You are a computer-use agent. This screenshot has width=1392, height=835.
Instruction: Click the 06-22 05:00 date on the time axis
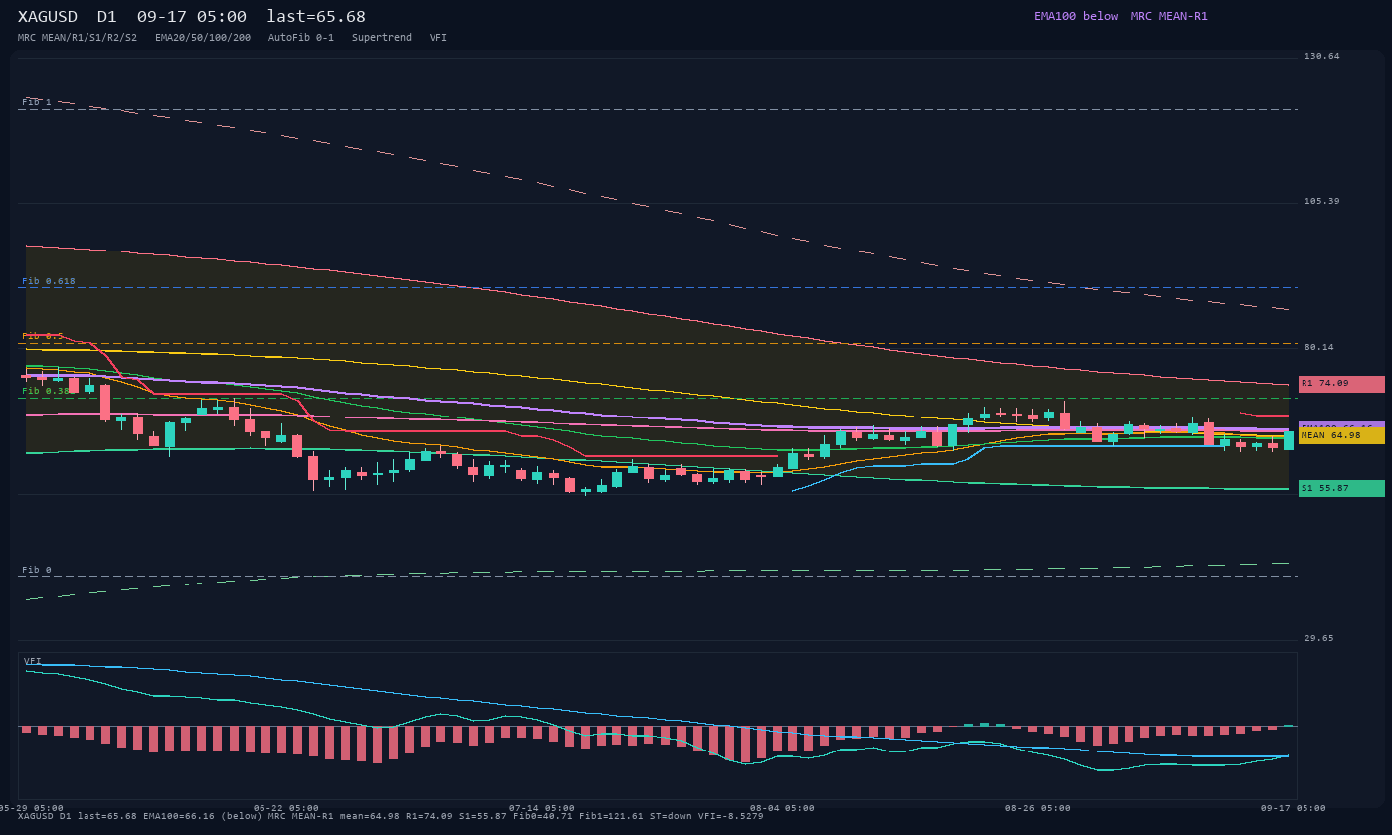[x=286, y=808]
